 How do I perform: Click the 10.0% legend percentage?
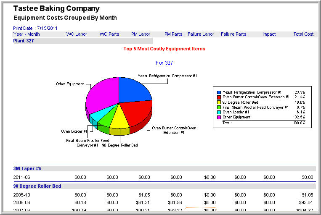click(x=300, y=102)
